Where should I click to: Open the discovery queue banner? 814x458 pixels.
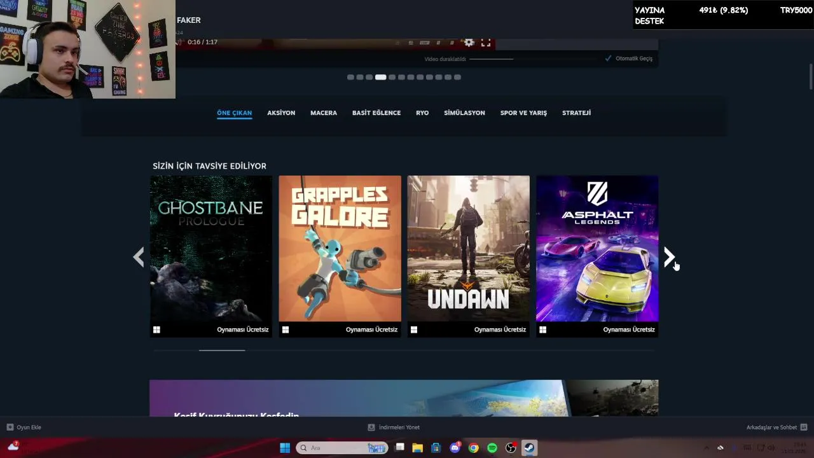[x=404, y=398]
